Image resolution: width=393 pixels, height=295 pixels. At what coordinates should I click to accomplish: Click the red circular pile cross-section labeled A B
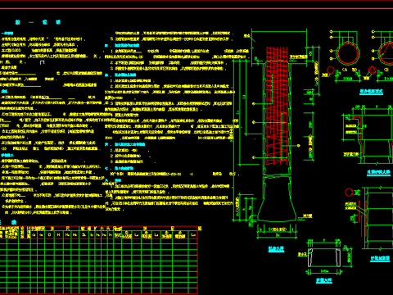tap(348, 53)
